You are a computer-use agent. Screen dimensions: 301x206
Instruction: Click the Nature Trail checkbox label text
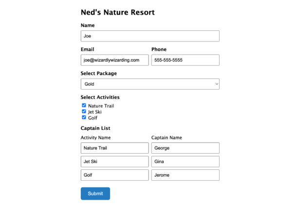tap(101, 106)
